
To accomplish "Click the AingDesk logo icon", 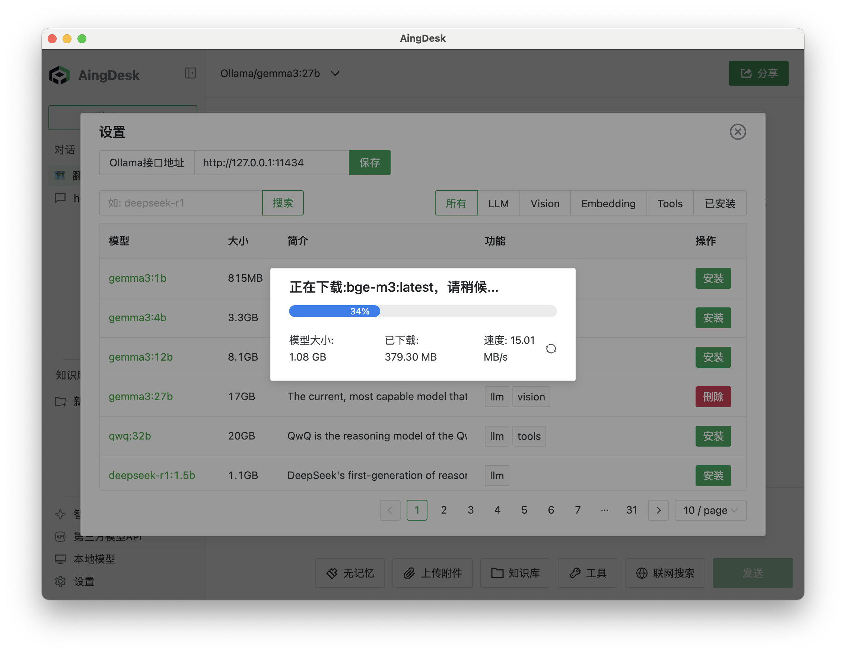I will (x=60, y=75).
